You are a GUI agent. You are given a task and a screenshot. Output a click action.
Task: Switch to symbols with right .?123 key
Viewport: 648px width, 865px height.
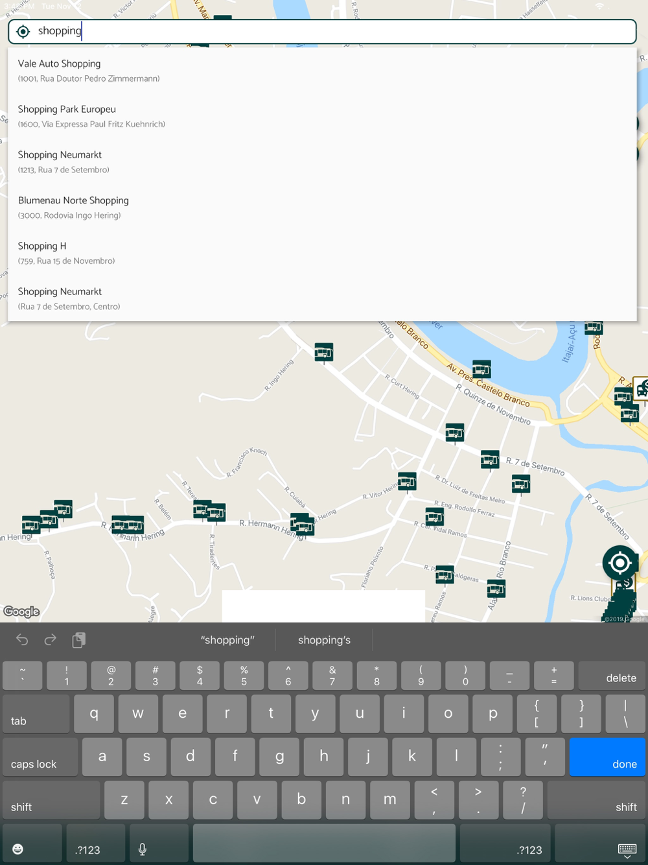tap(505, 843)
